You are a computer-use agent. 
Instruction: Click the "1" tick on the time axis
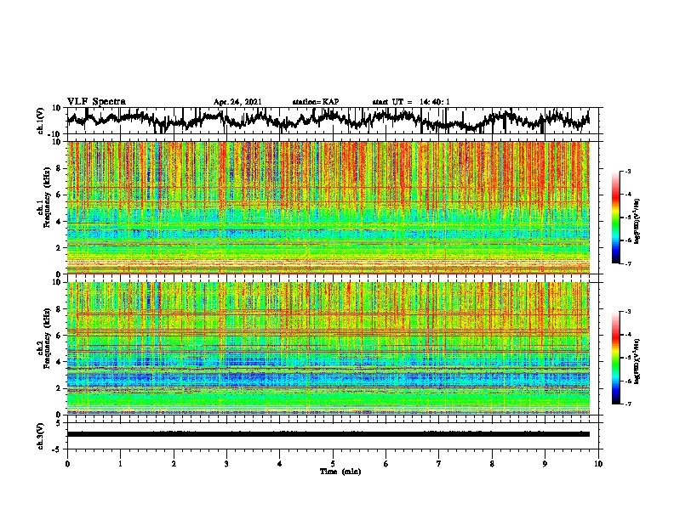(x=120, y=464)
